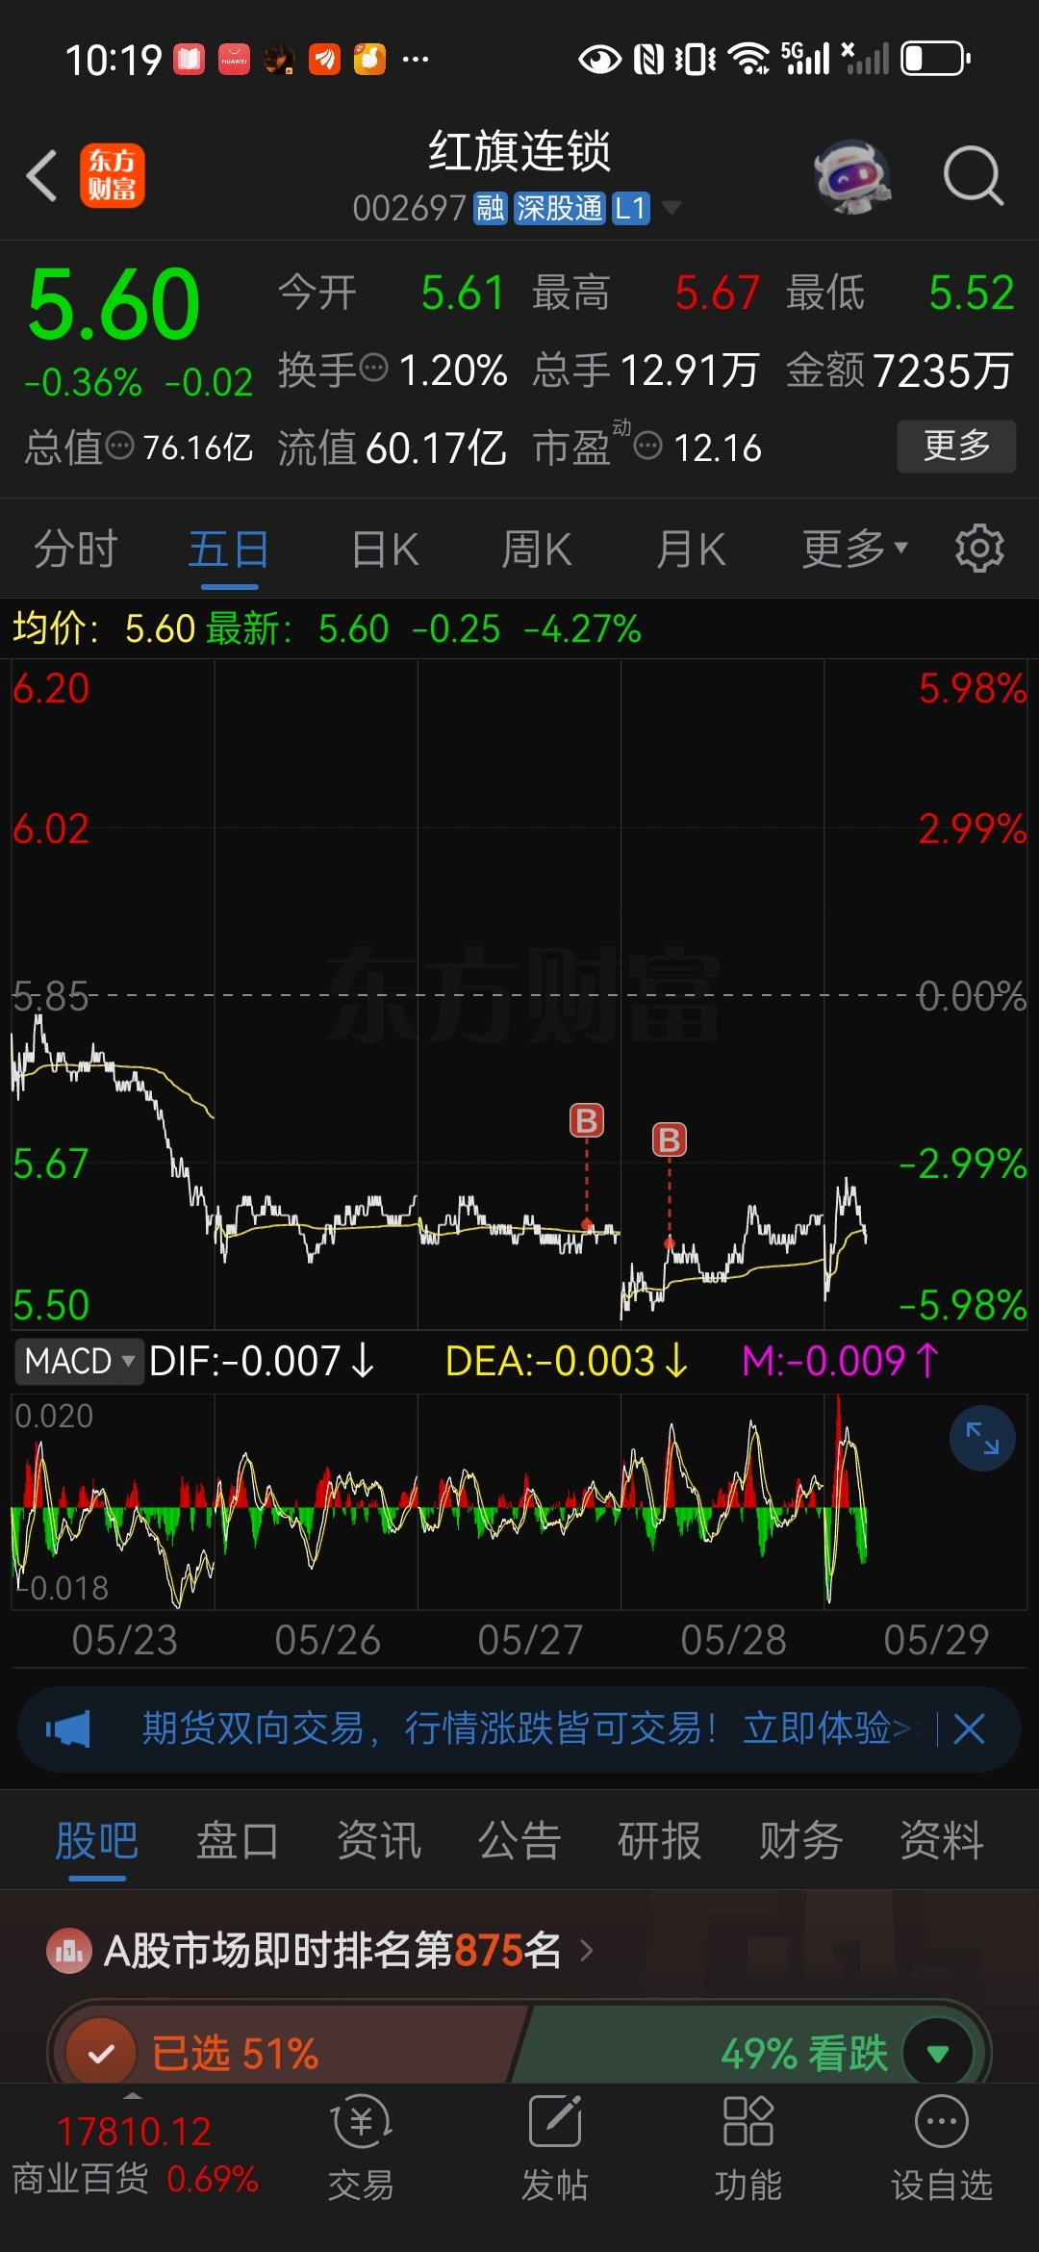Tap 流值 60.17亿 value
This screenshot has width=1039, height=2252.
pos(392,448)
